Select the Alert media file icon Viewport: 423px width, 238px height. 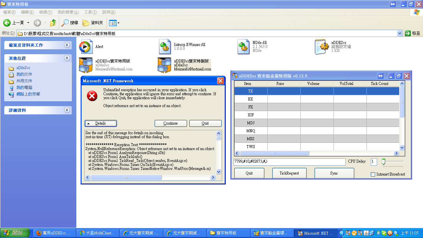point(86,47)
